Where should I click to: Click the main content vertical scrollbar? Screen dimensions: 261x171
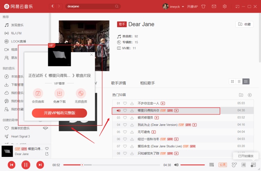pyautogui.click(x=260, y=38)
